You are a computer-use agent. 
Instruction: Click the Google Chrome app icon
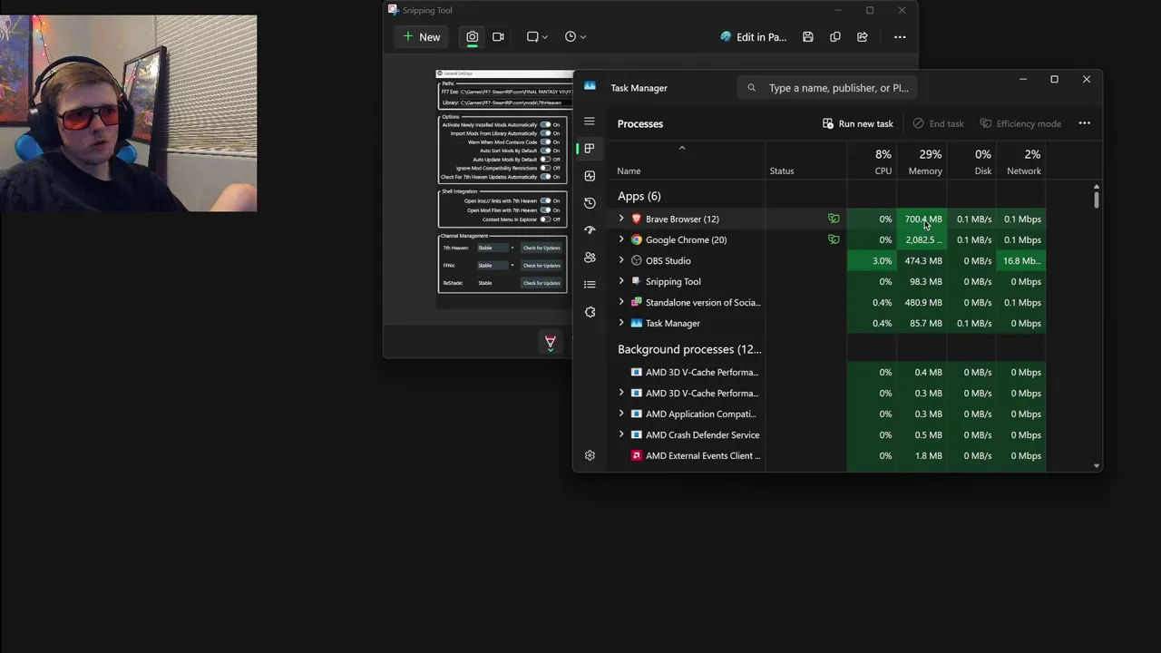point(637,239)
